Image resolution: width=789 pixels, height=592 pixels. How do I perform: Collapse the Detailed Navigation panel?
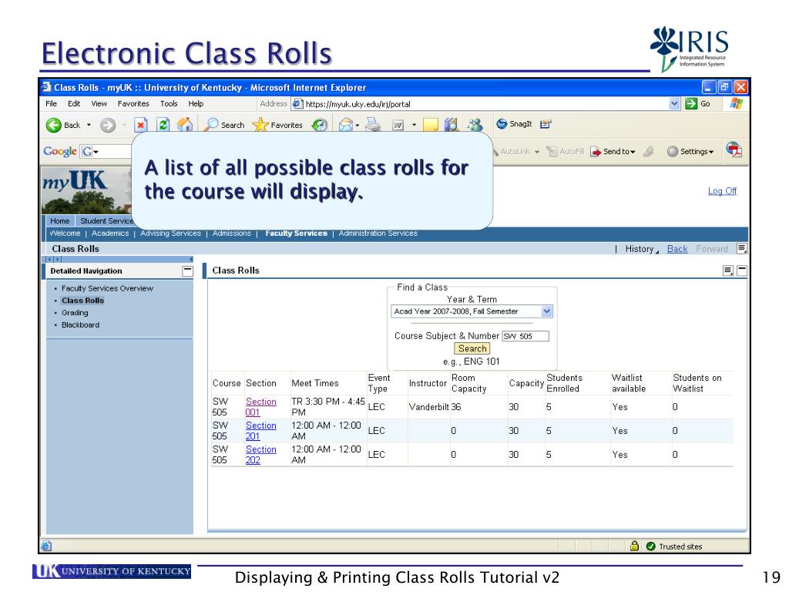click(188, 271)
